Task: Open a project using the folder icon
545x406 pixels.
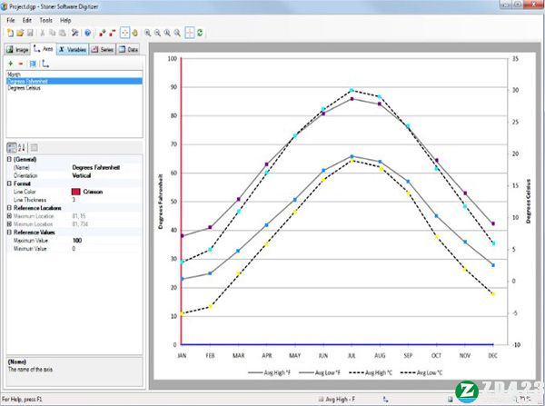Action: 20,33
